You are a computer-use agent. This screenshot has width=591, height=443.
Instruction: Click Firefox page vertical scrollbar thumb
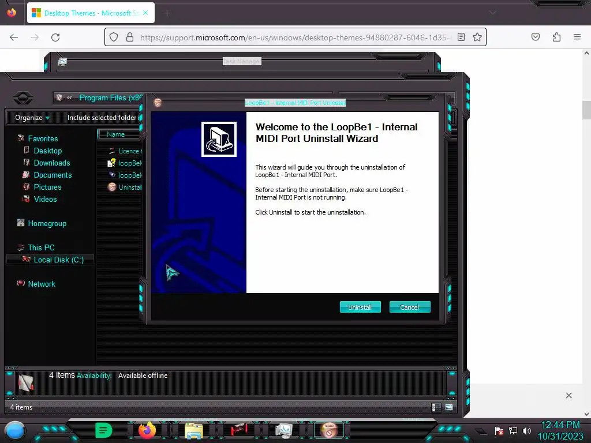point(586,110)
